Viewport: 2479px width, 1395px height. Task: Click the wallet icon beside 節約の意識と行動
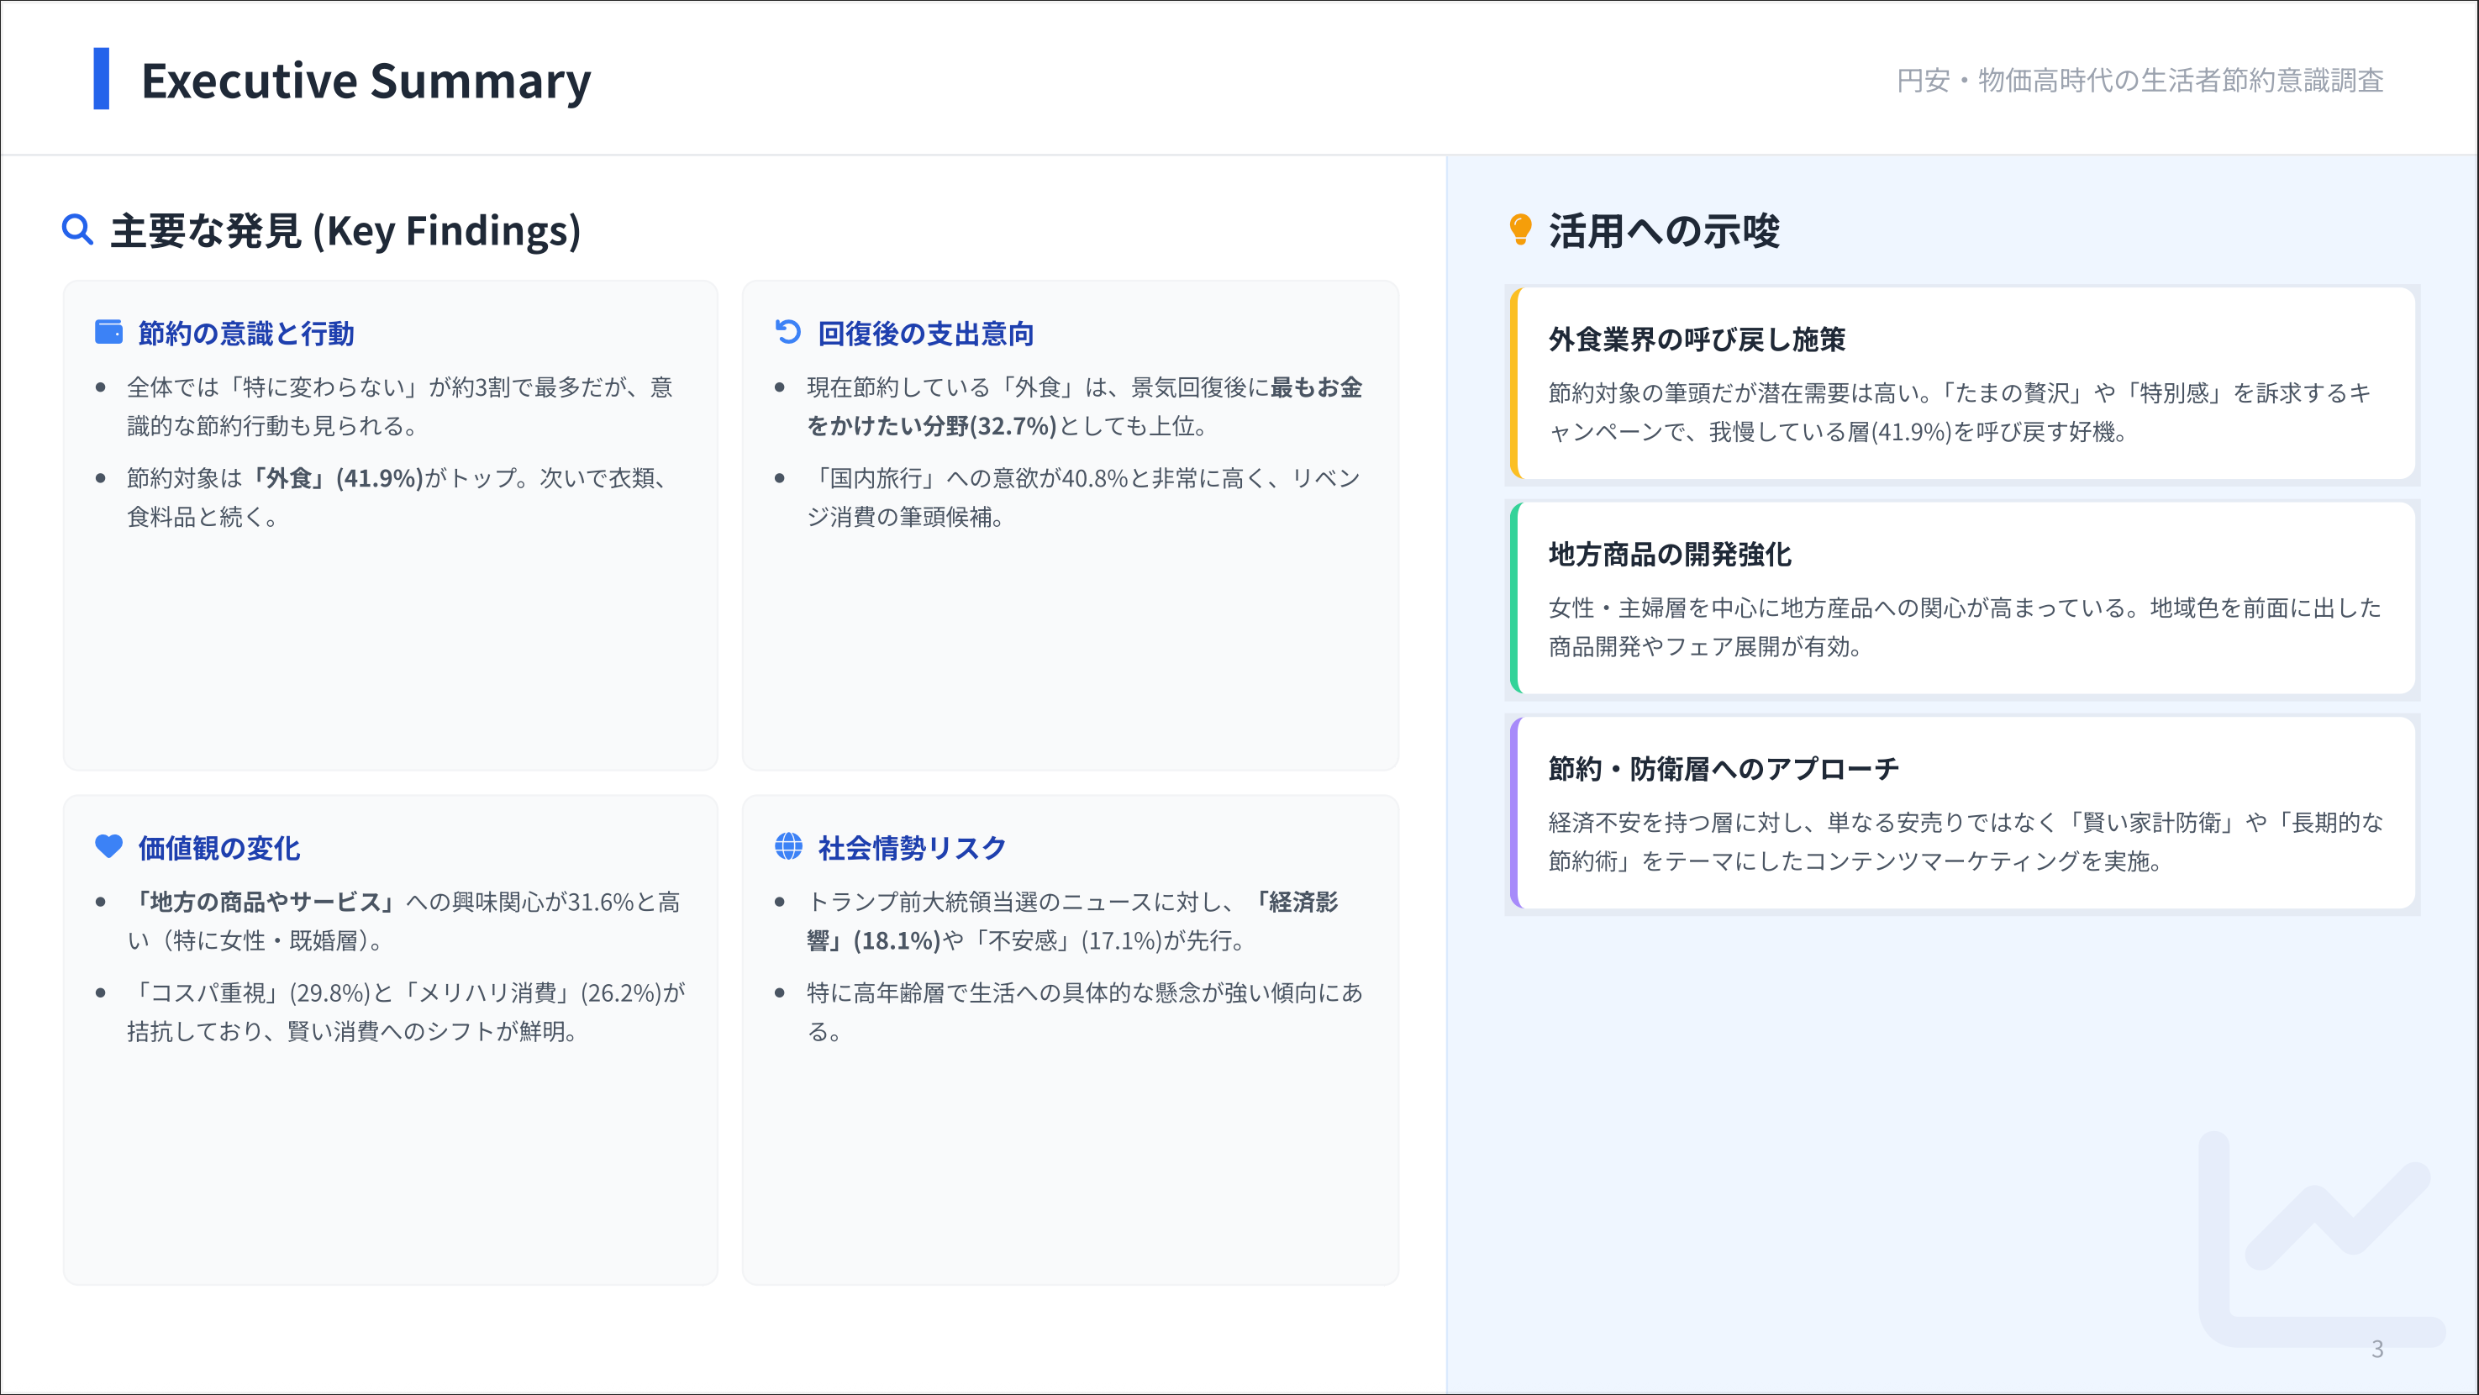click(x=108, y=332)
